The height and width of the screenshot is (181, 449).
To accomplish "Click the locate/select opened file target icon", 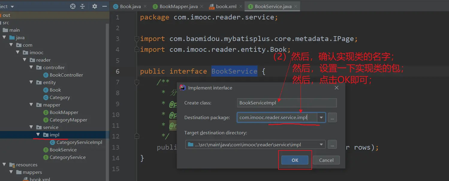I will tap(73, 6).
